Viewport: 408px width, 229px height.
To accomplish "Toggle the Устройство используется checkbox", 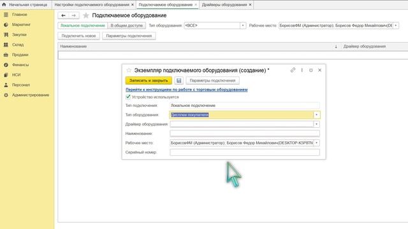I will tap(128, 97).
